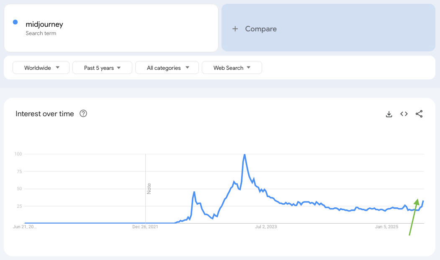Open the embed code icon
The height and width of the screenshot is (260, 440).
404,114
